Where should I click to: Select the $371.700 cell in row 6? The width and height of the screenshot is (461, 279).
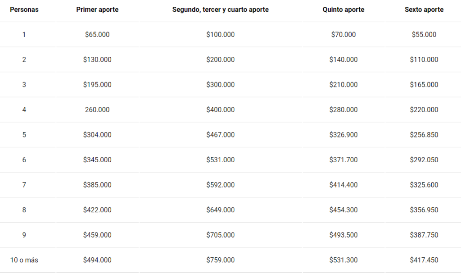coord(343,160)
